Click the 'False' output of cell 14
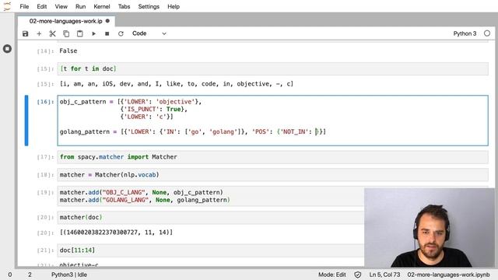 pos(68,51)
